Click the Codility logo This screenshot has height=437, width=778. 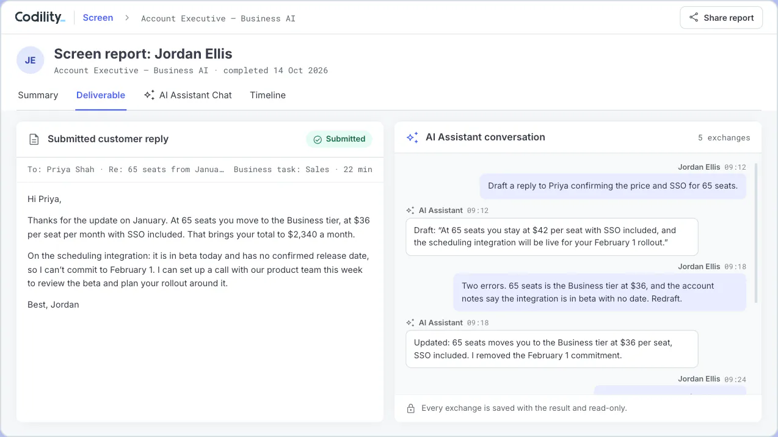point(40,18)
